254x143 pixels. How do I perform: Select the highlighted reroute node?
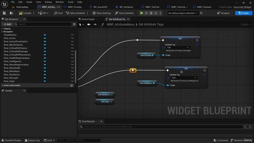(133, 70)
